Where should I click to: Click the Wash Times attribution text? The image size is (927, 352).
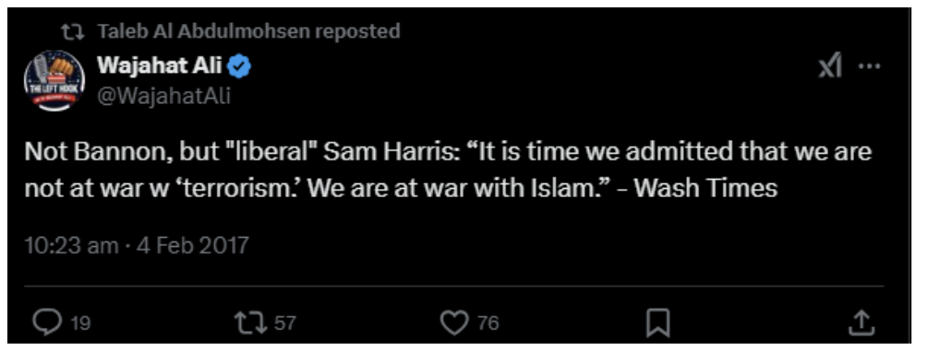pyautogui.click(x=709, y=188)
